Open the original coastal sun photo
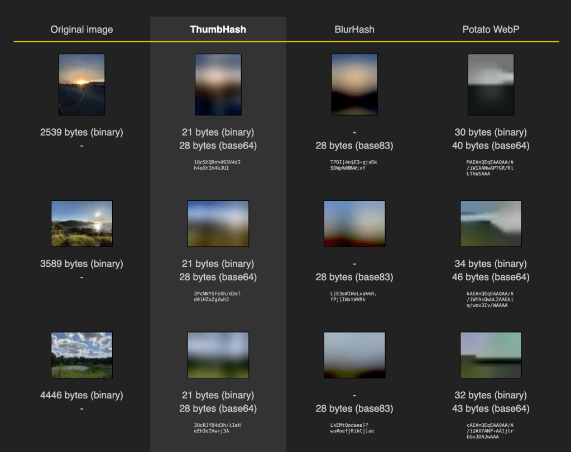The width and height of the screenshot is (571, 452). [81, 223]
